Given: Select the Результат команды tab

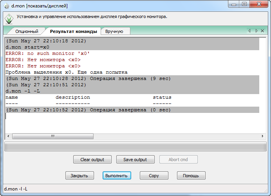Looking at the screenshot, I should 73,31.
